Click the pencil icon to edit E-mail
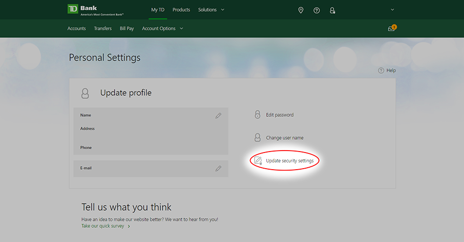Screen dimensions: 464x242 (x=218, y=169)
